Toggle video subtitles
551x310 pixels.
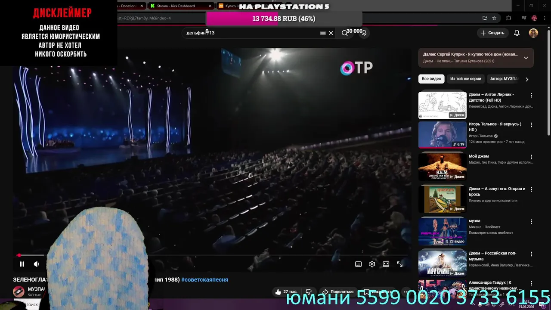[x=358, y=264]
